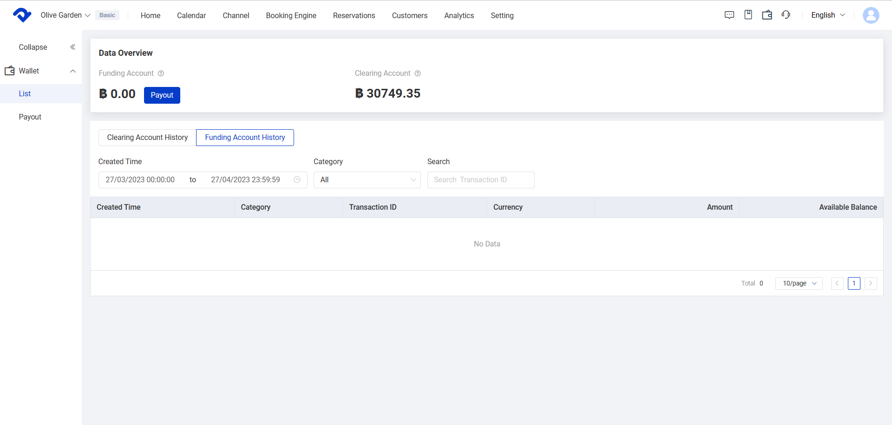892x425 pixels.
Task: Change the 10/page page size selector
Action: [x=799, y=283]
